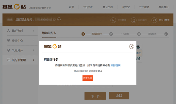This screenshot has height=104, width=176.
Task: Click the checkmark circle ending progress bar
Action: (x=166, y=34)
